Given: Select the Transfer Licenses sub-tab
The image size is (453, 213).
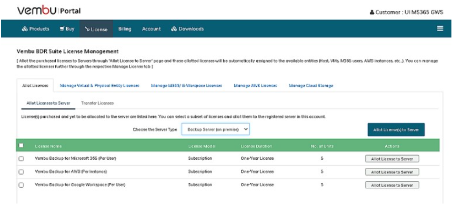Looking at the screenshot, I should click(x=97, y=103).
